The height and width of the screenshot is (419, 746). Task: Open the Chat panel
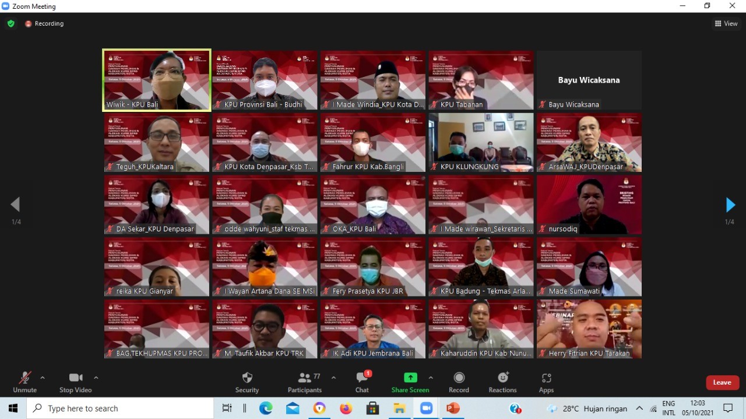(362, 382)
